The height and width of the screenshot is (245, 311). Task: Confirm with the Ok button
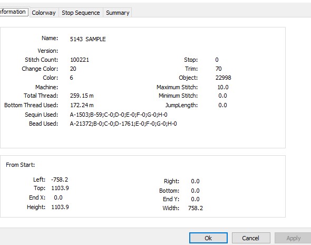208,238
